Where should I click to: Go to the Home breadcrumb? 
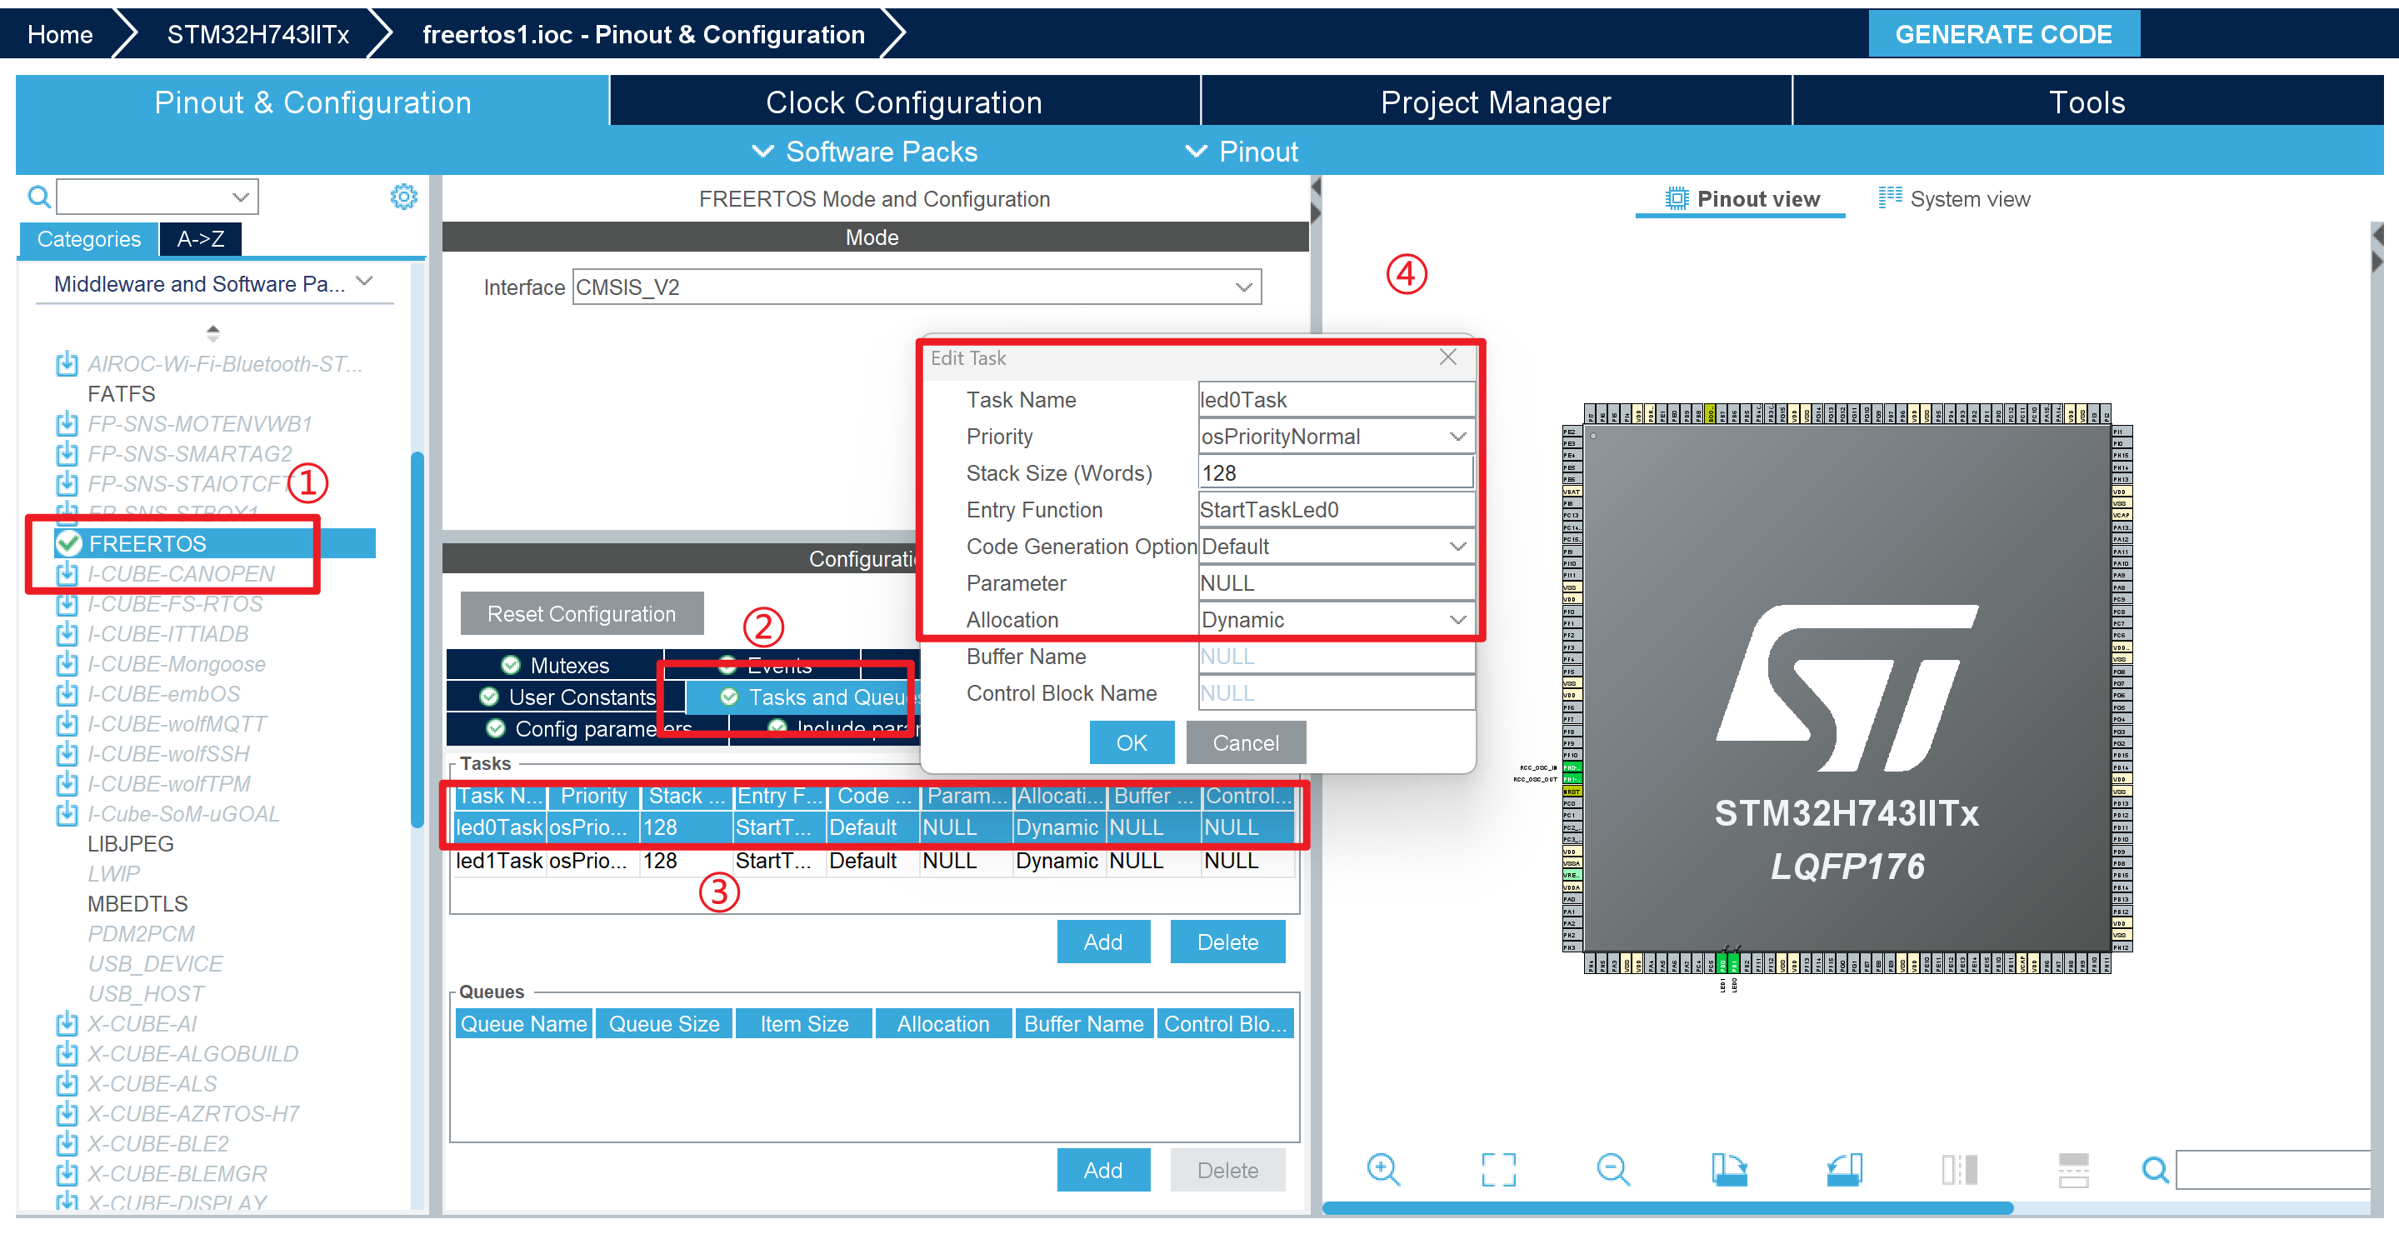click(60, 33)
